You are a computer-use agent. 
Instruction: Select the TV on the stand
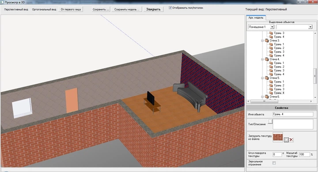coord(151,98)
